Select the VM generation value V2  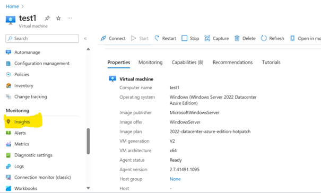coord(172,141)
